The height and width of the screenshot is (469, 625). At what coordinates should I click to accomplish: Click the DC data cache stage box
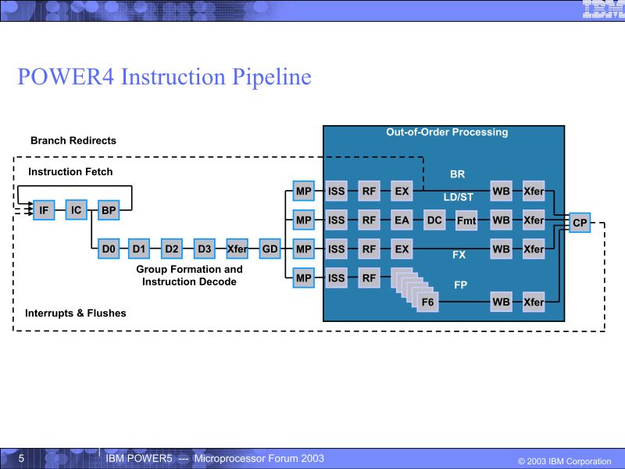pyautogui.click(x=434, y=220)
